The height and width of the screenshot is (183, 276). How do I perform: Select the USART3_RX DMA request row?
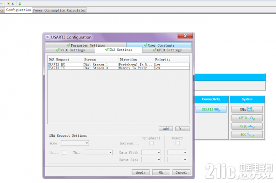coord(119,65)
